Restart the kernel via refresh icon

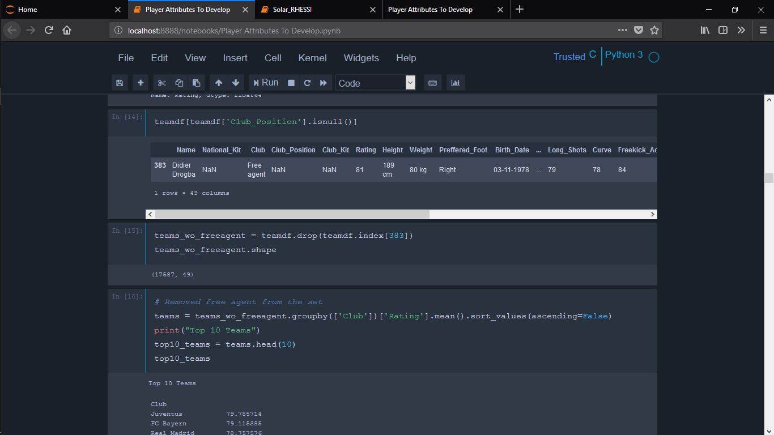tap(307, 82)
